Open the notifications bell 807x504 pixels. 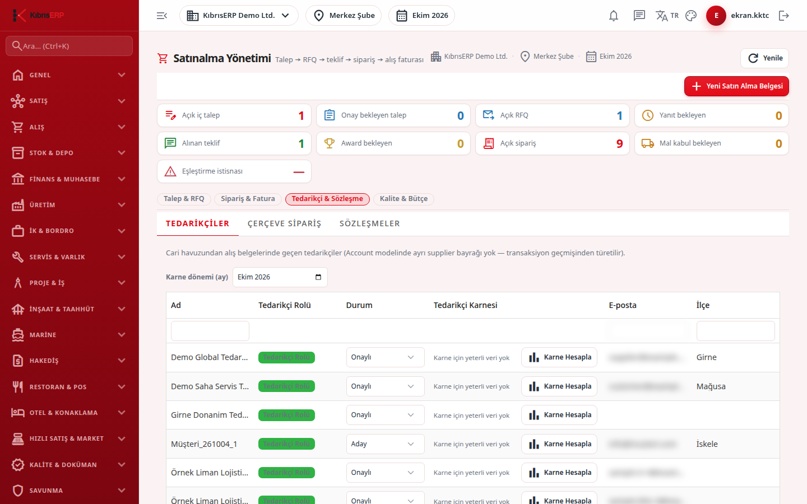(614, 16)
